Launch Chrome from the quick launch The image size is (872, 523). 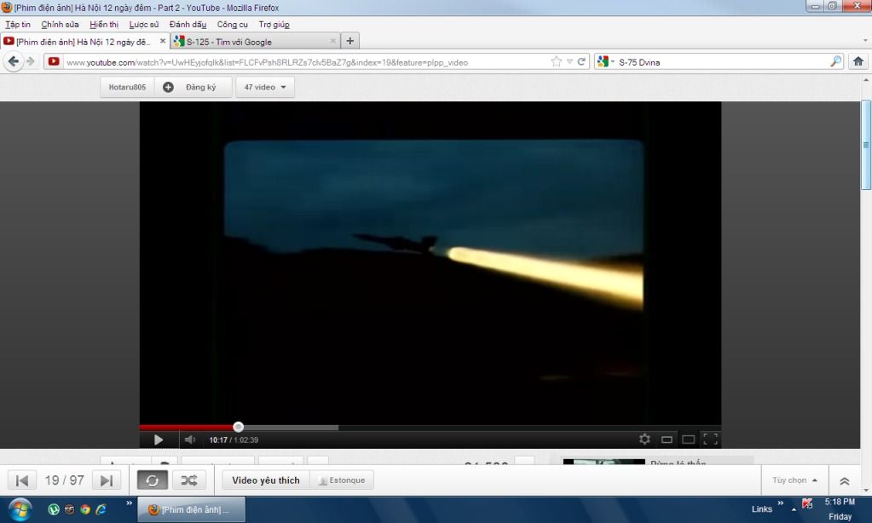tap(85, 509)
